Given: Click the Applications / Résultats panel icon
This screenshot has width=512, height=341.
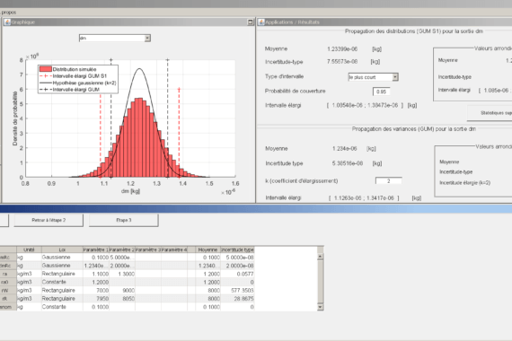Looking at the screenshot, I should click(x=261, y=22).
